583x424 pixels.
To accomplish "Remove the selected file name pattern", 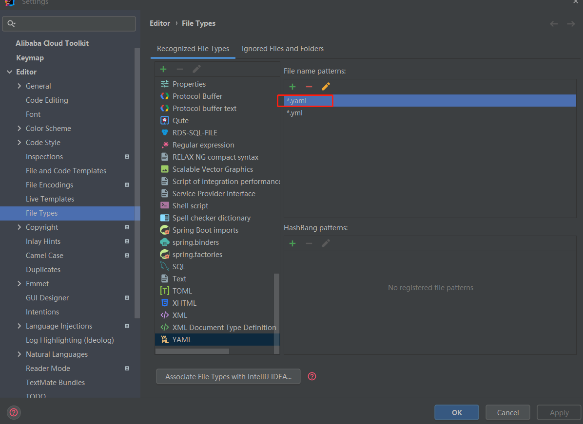I will point(309,87).
